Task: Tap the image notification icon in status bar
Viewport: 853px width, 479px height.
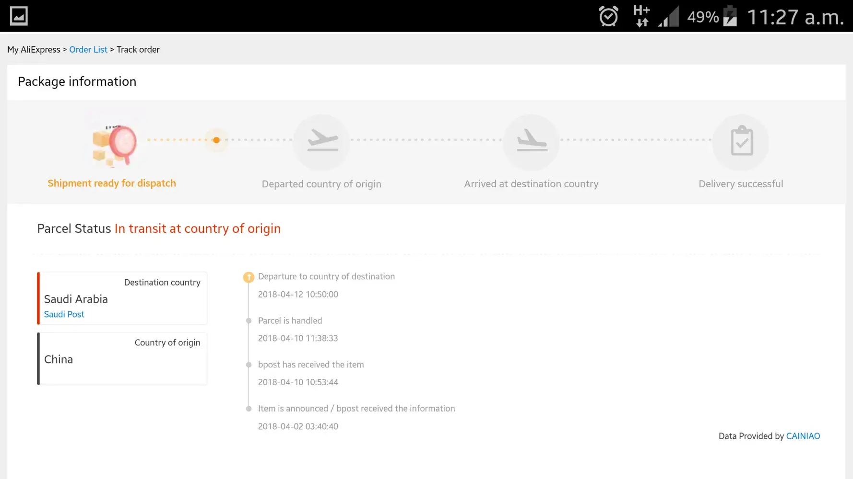Action: tap(19, 16)
